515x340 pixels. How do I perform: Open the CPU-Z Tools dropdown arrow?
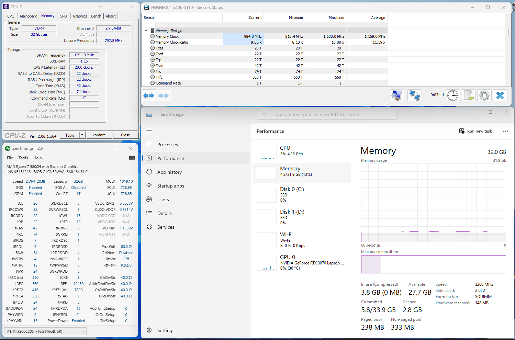(x=82, y=135)
